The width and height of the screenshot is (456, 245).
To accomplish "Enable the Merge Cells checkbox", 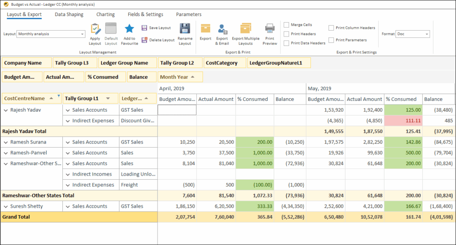I will click(x=286, y=25).
